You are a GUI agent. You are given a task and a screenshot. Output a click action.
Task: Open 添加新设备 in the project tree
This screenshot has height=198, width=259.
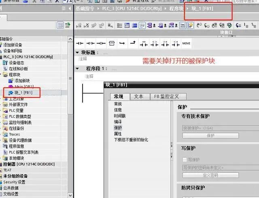(x=13, y=45)
